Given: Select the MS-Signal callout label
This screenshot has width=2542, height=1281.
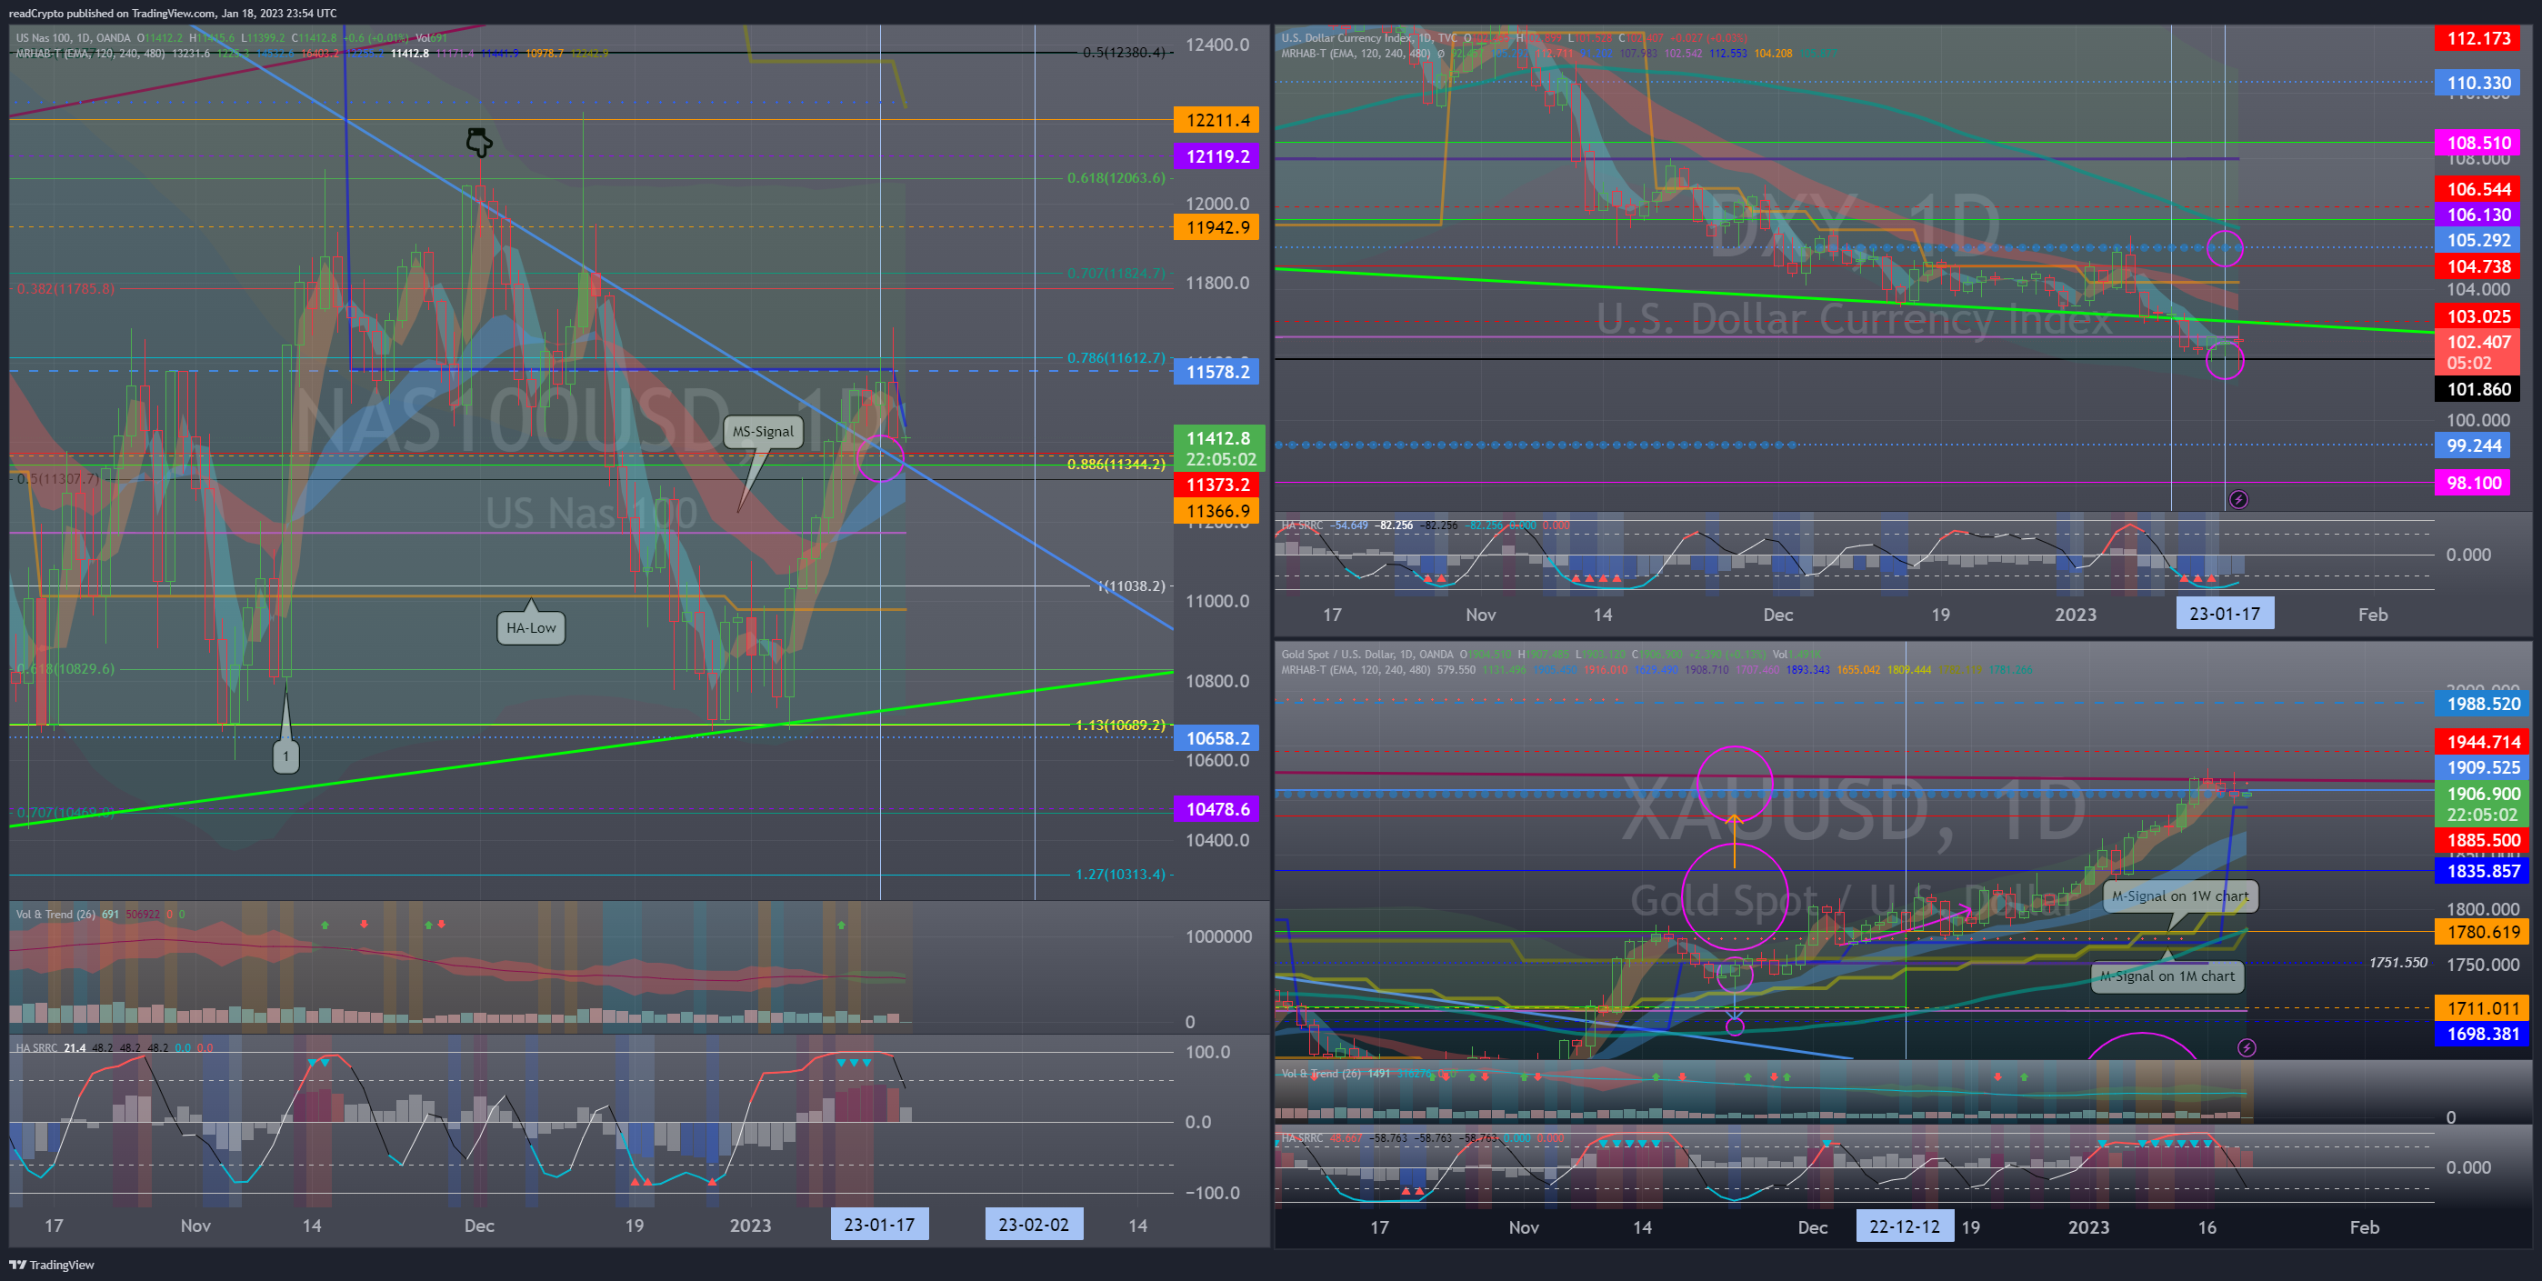Looking at the screenshot, I should [763, 431].
